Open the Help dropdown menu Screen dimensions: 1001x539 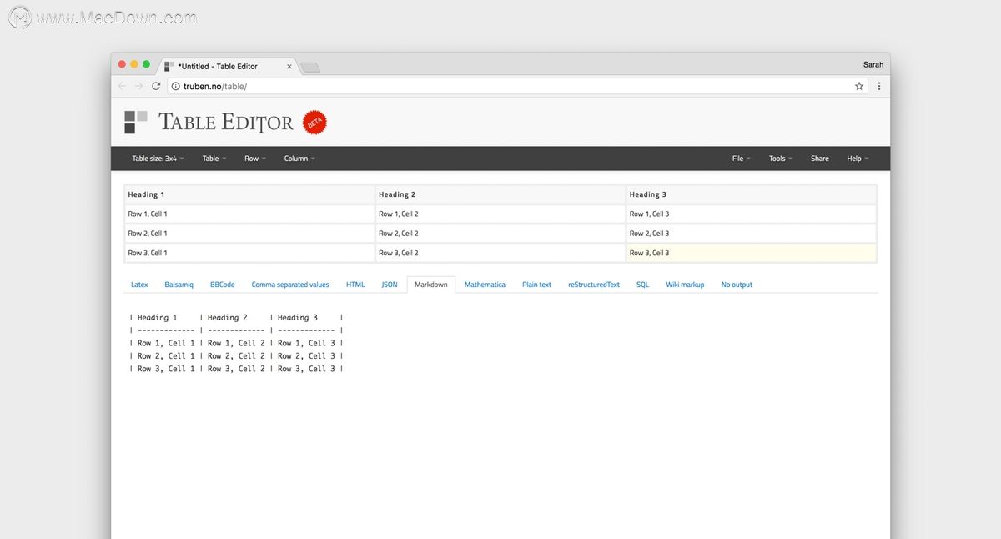[858, 159]
